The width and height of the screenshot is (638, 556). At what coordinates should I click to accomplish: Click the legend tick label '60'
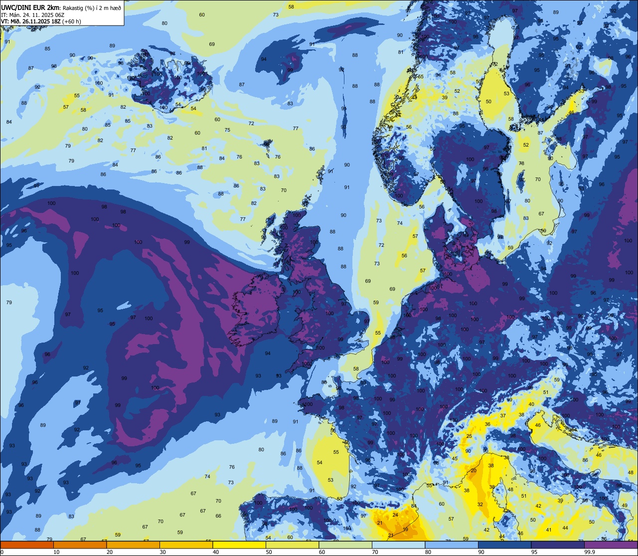click(322, 552)
